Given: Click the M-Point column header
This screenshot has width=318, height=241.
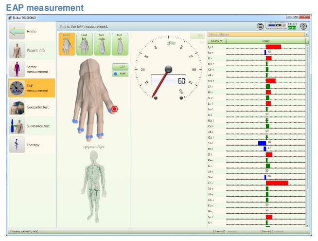Looking at the screenshot, I should pos(217,41).
